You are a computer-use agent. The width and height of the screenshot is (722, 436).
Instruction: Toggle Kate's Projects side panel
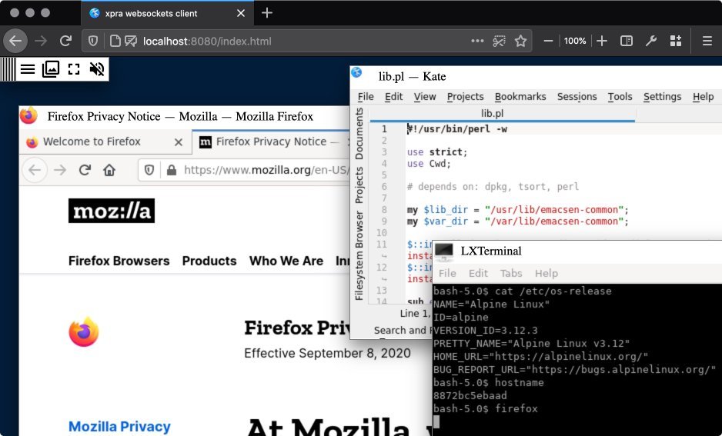(359, 185)
